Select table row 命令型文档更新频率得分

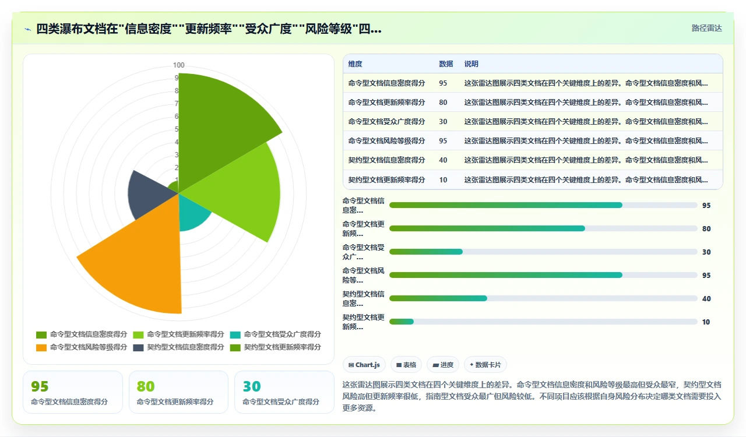pyautogui.click(x=533, y=102)
